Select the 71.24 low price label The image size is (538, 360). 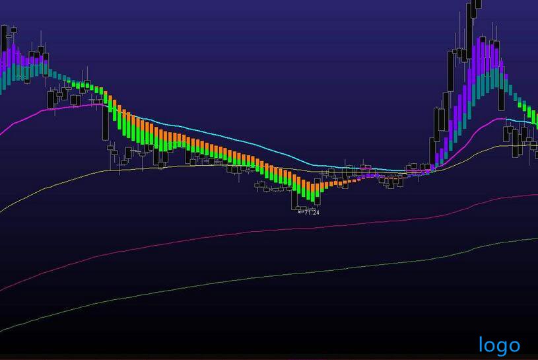click(x=312, y=212)
